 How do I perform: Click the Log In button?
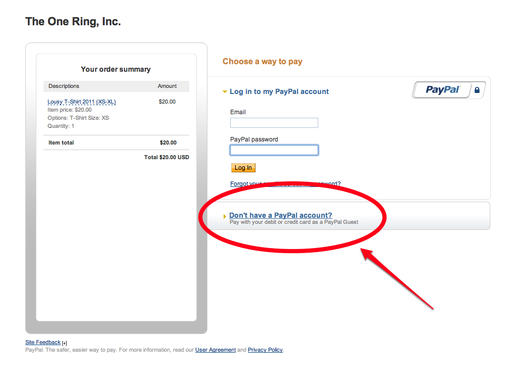(x=243, y=168)
